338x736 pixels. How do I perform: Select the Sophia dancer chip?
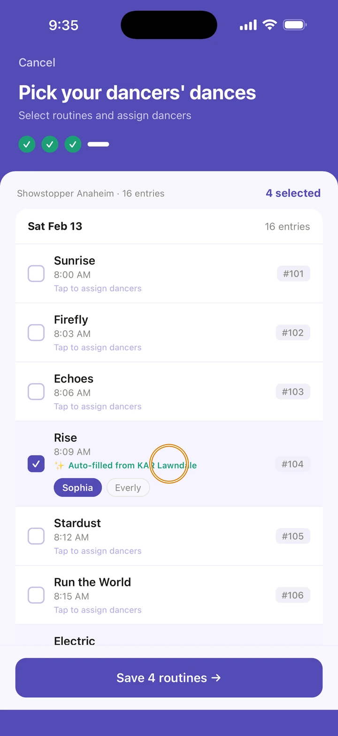(77, 488)
